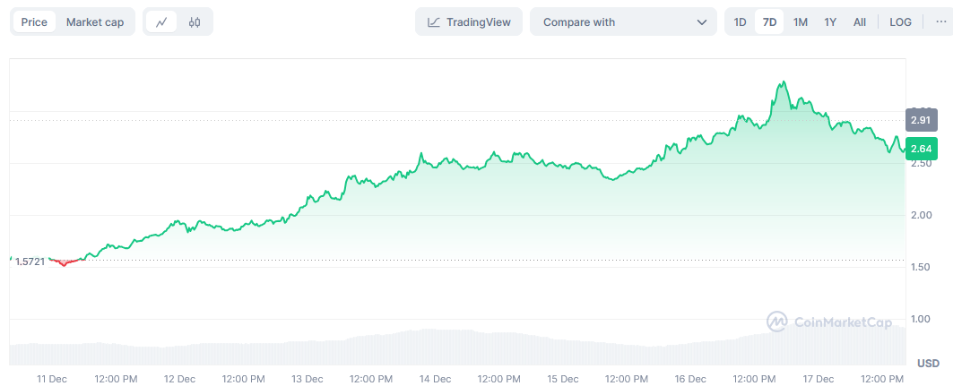
Task: Switch to line chart view
Action: (x=161, y=22)
